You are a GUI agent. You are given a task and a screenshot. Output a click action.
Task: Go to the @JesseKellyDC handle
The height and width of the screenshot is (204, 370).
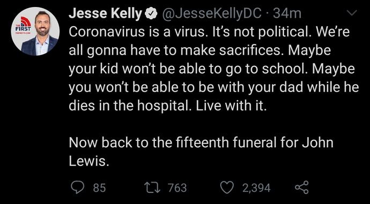click(x=211, y=14)
